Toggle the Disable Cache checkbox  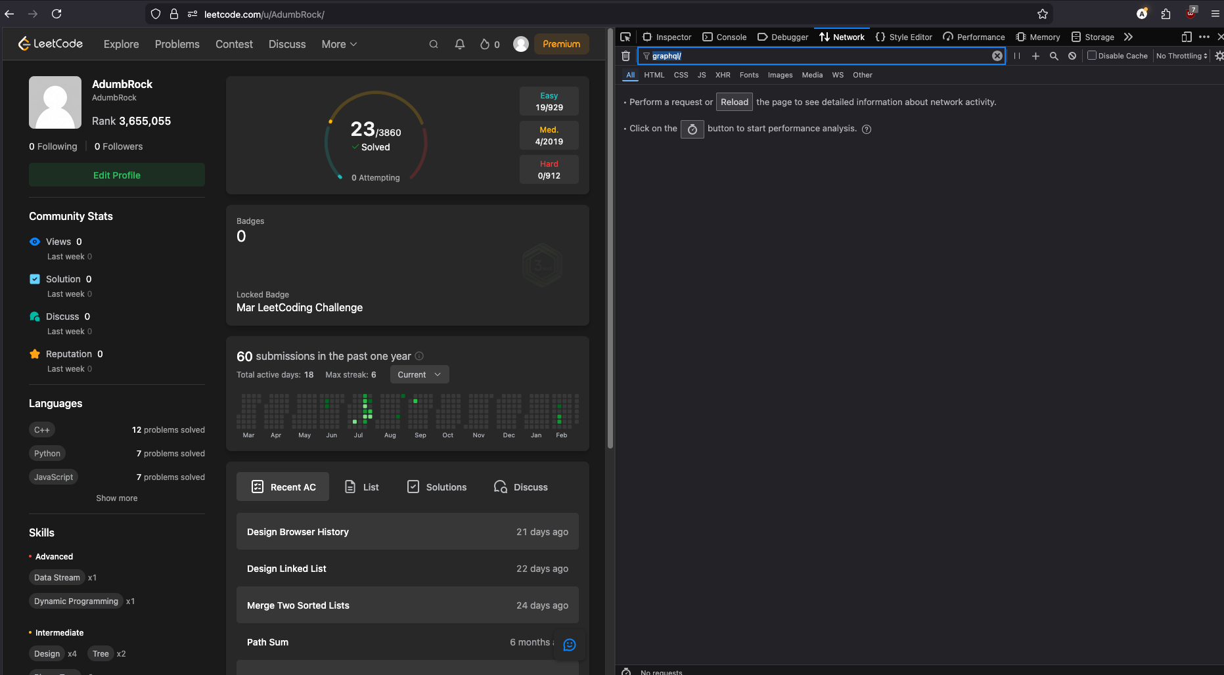[x=1092, y=55]
